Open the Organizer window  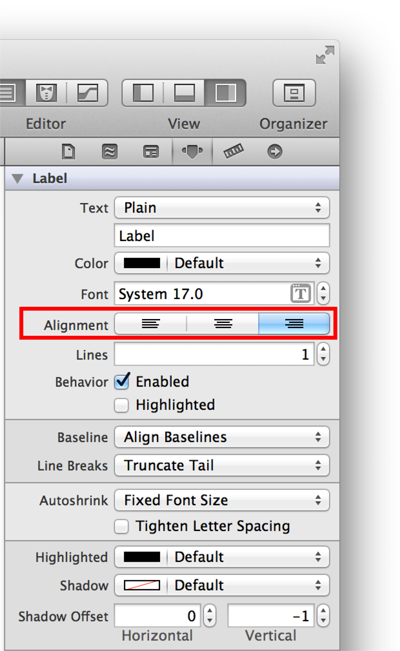pyautogui.click(x=294, y=93)
